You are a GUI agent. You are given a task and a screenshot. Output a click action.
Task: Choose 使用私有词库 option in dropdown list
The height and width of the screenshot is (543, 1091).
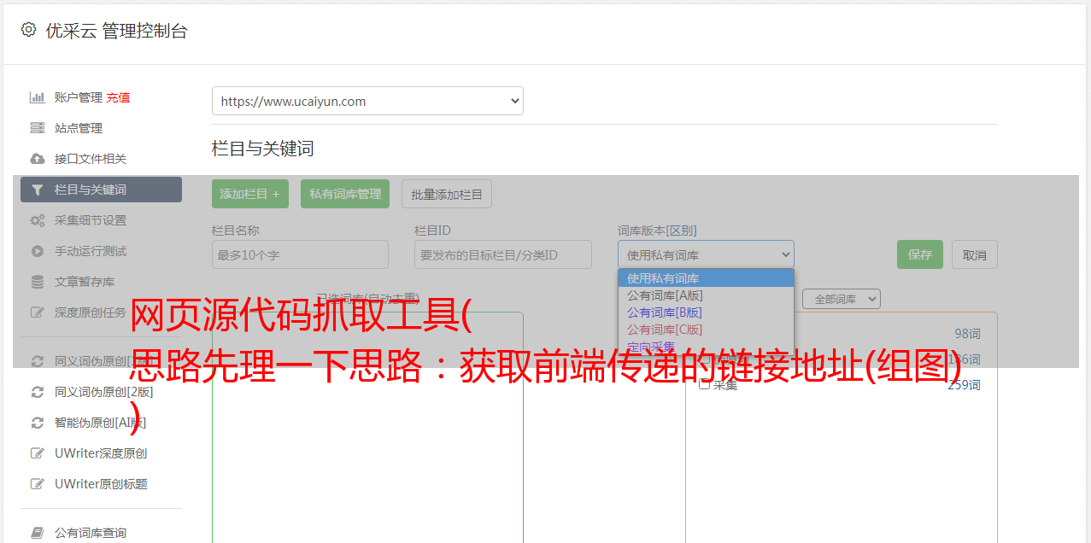pyautogui.click(x=706, y=278)
